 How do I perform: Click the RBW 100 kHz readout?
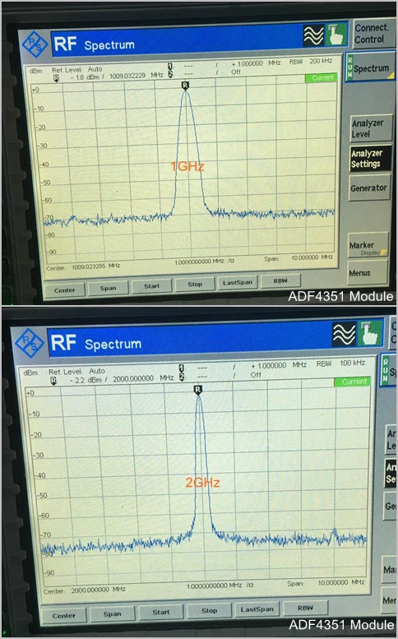click(x=340, y=363)
